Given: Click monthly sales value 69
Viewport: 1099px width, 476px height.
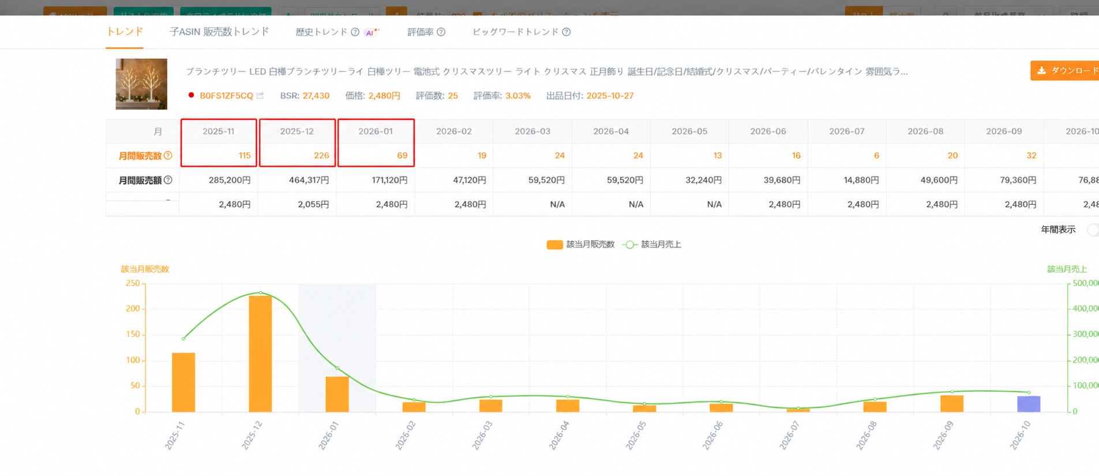Looking at the screenshot, I should 402,155.
